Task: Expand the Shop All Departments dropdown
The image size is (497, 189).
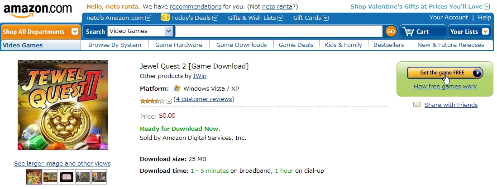Action: 75,31
